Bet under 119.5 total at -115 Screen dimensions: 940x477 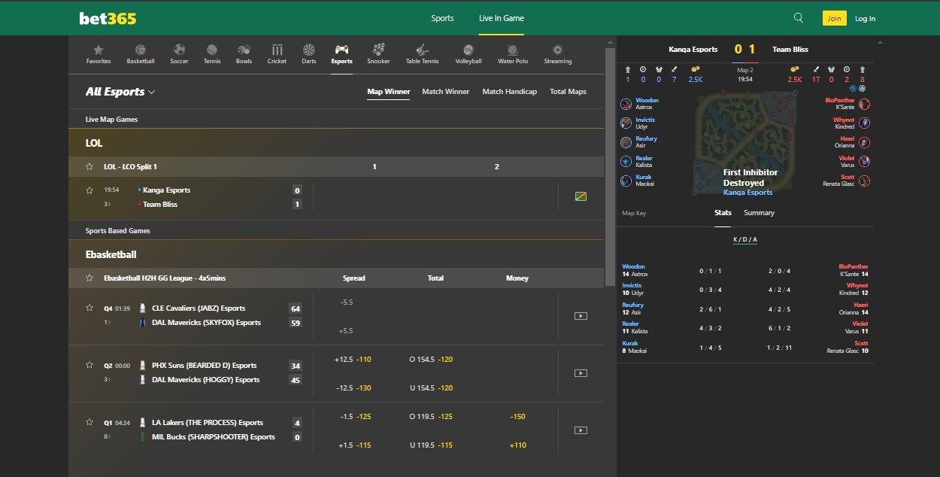tap(431, 445)
